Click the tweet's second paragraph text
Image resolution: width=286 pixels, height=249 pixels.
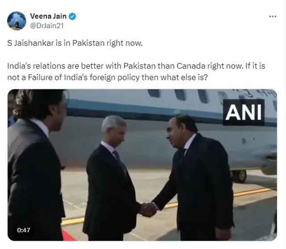[136, 72]
